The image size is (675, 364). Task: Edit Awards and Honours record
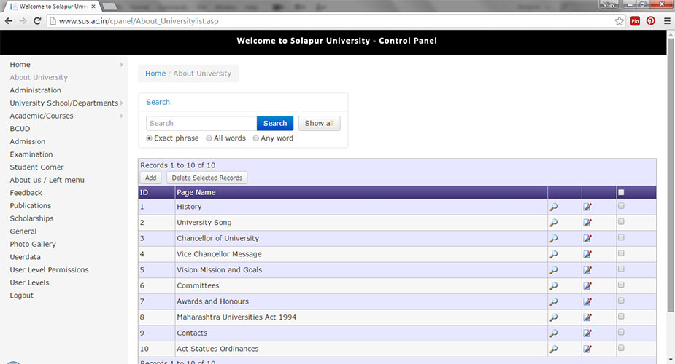click(587, 301)
